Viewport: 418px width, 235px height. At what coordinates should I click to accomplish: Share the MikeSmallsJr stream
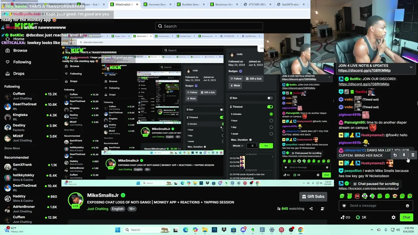point(311,209)
